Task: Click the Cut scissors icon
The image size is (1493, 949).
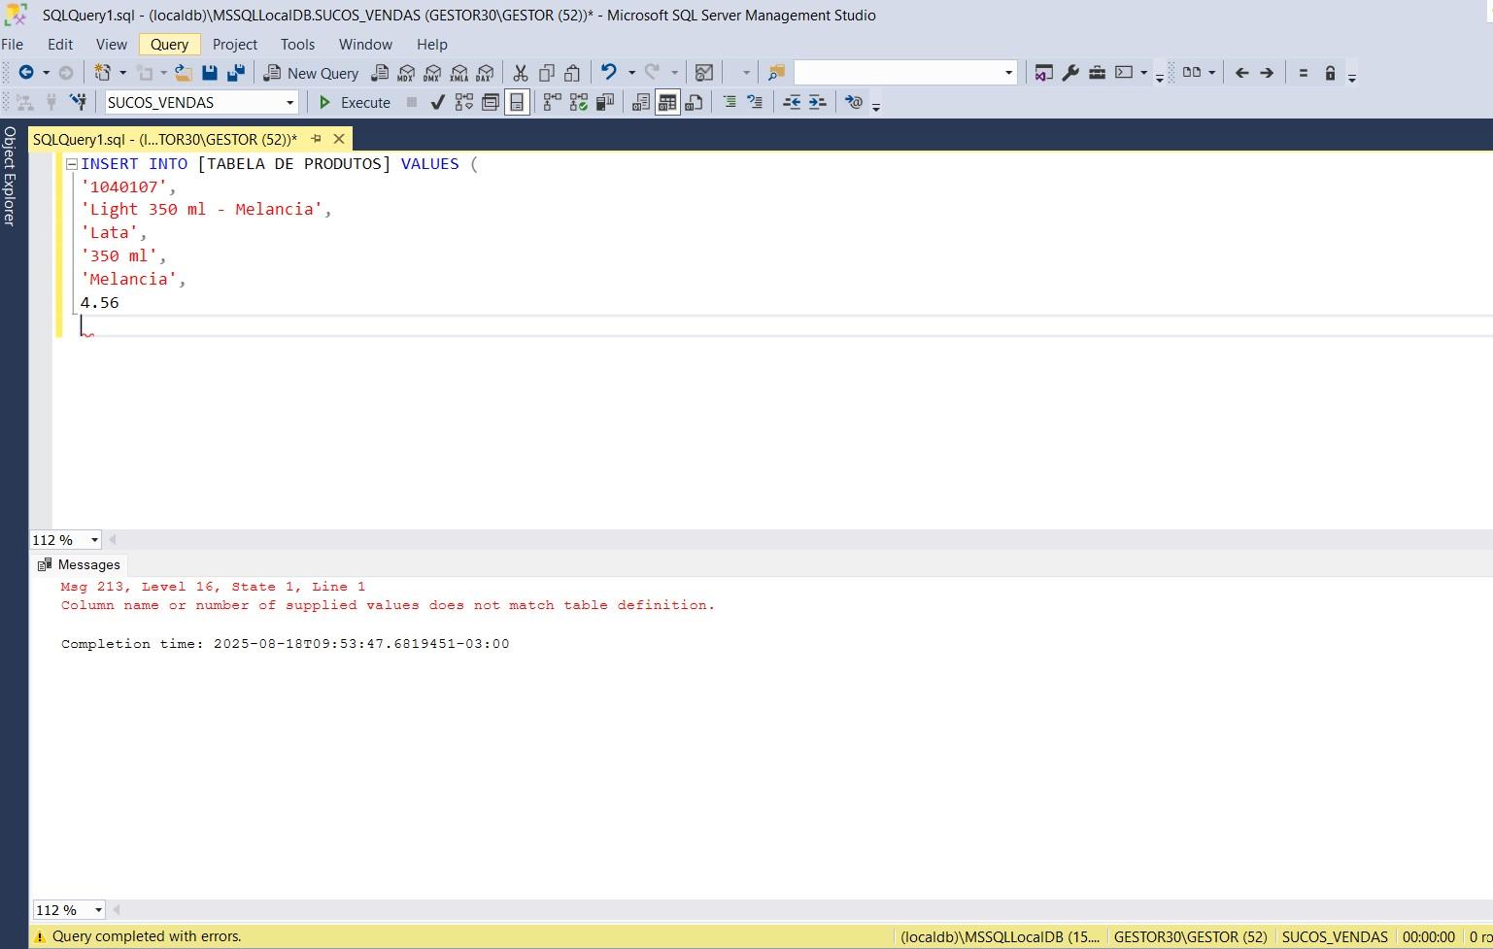Action: 521,73
